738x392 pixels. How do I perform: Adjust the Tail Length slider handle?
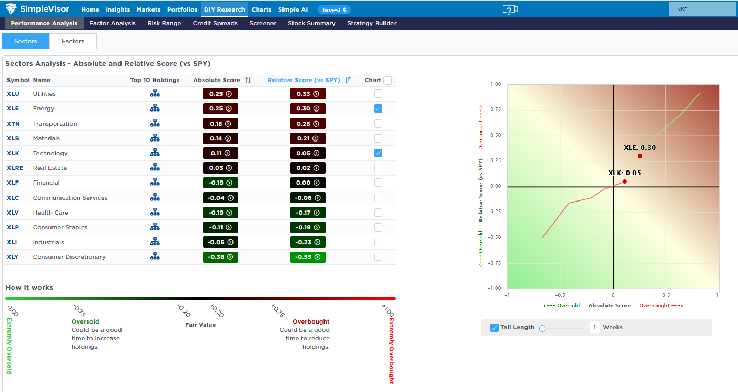(542, 328)
